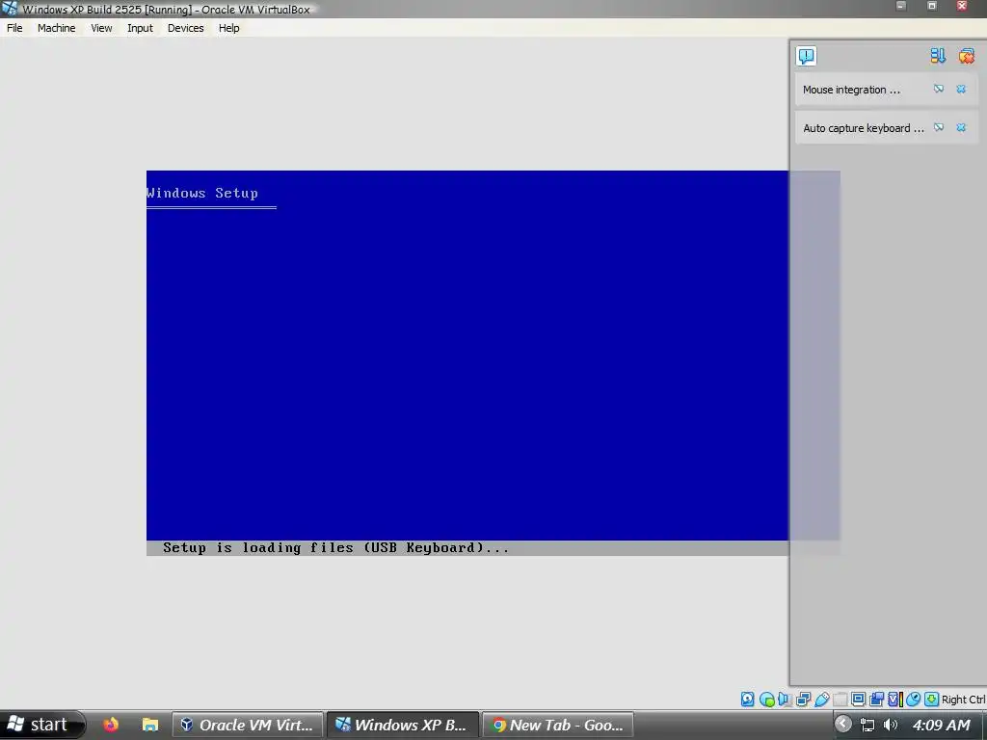
Task: Click the network connection tray icon
Action: (867, 725)
